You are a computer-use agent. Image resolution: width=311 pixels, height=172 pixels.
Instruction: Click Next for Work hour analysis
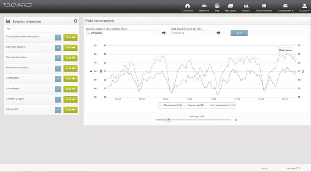[x=70, y=47]
